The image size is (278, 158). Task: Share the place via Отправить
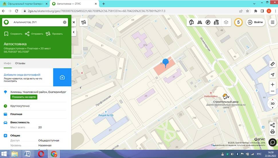[x=34, y=34]
